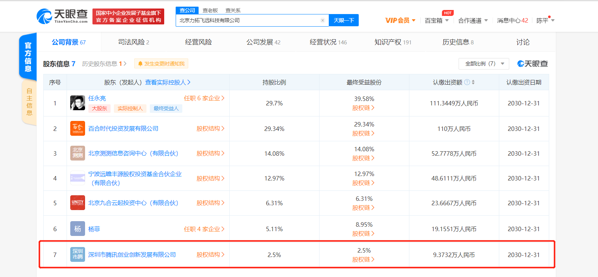Expand 历史股东信息 1 section
Image resolution: width=598 pixels, height=277 pixels.
click(x=104, y=64)
